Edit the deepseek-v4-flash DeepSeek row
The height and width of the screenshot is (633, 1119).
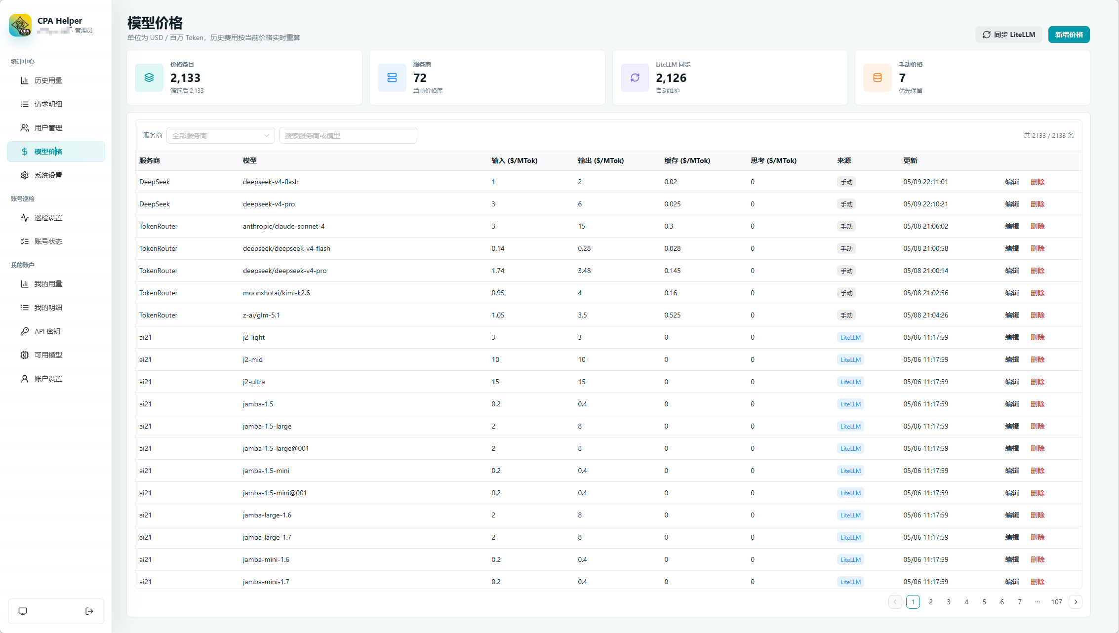1012,182
